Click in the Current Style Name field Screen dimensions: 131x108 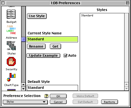[52, 39]
